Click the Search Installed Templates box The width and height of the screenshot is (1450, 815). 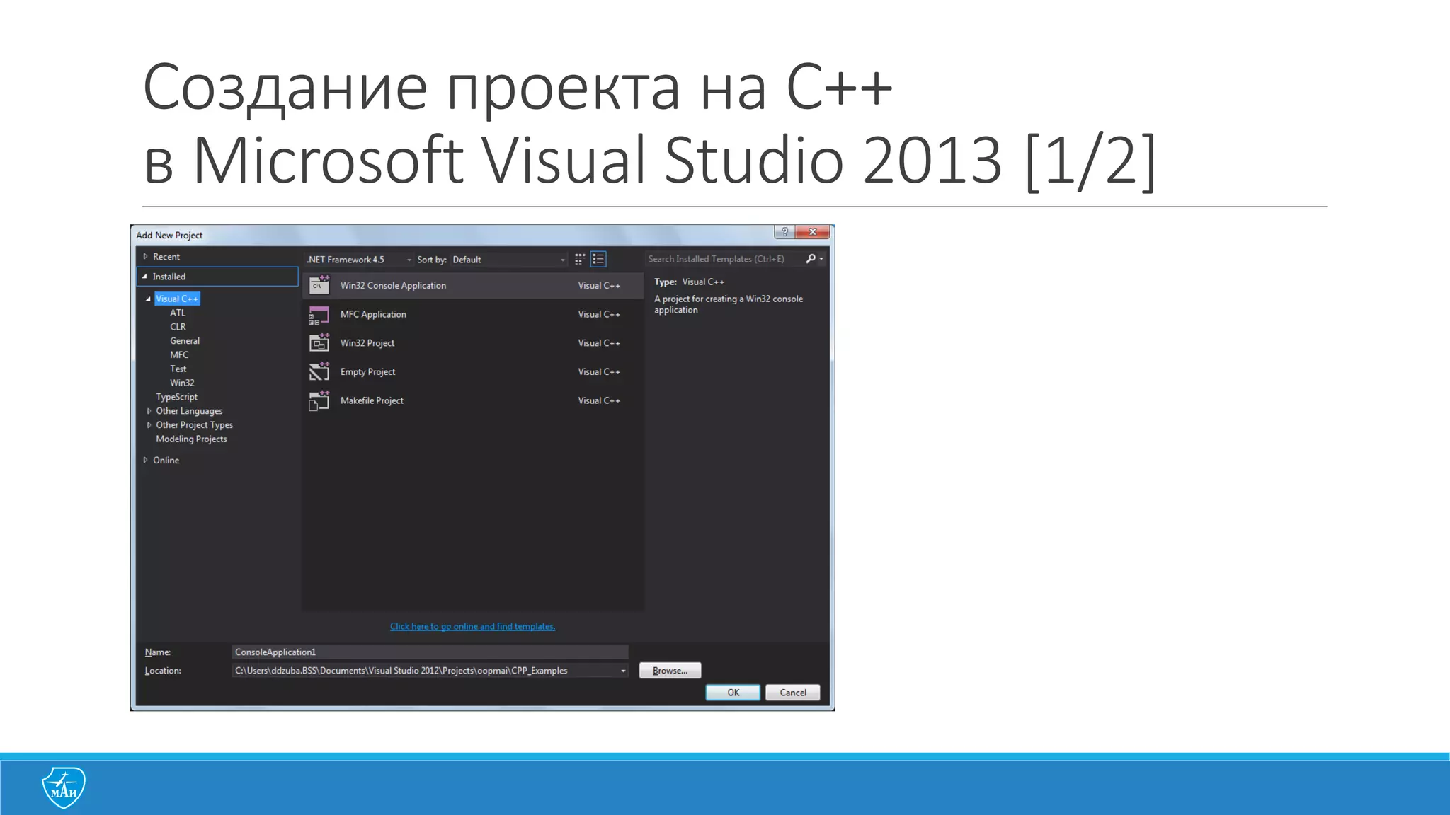click(x=725, y=259)
